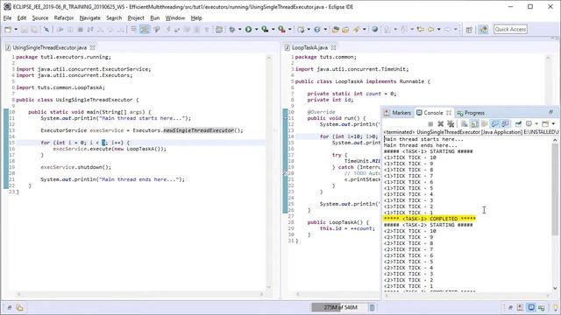Open the Source menu
Screen dimensions: 561x315
[x=40, y=17]
